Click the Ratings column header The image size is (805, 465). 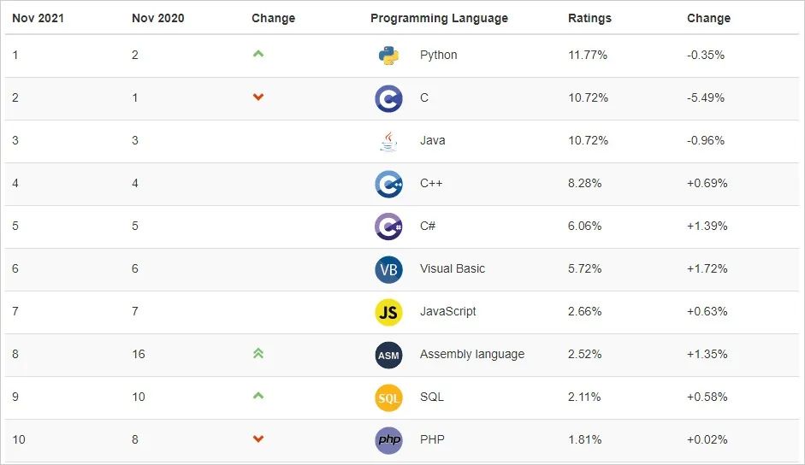point(589,18)
